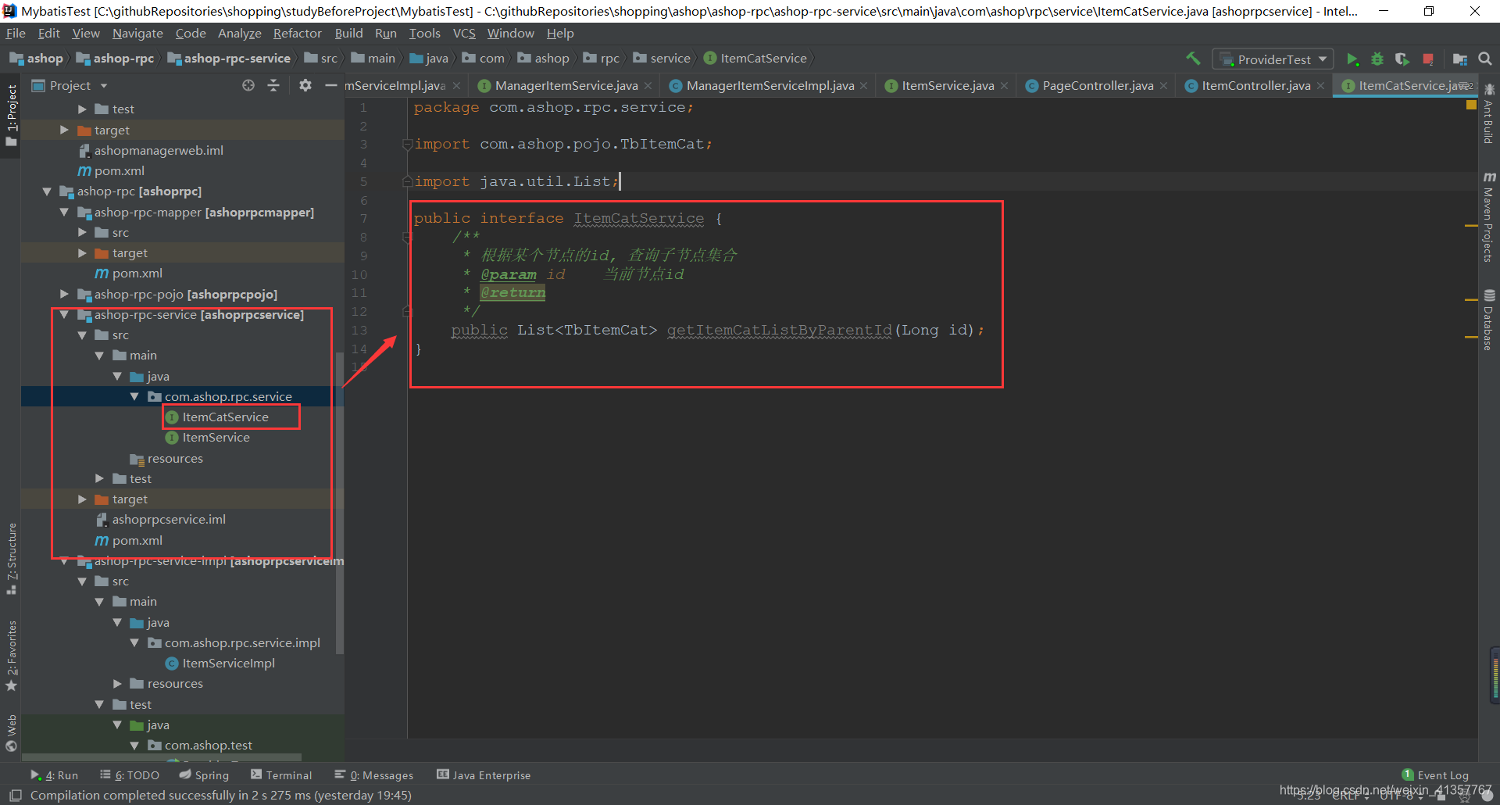1500x805 pixels.
Task: Click the yellow inspection indicator atop editor
Action: pyautogui.click(x=1472, y=105)
